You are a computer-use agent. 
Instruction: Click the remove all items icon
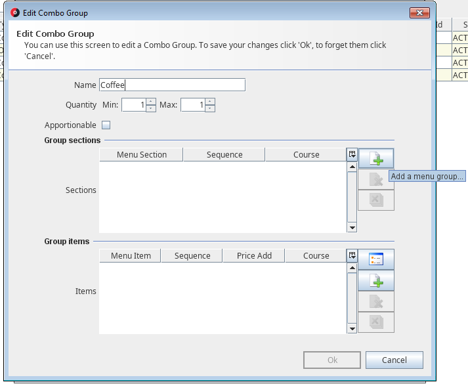coord(376,322)
